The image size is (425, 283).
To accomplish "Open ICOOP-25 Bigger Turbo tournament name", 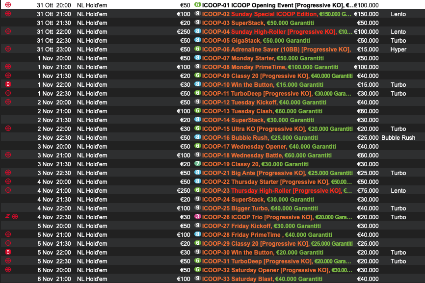I will tap(260, 208).
